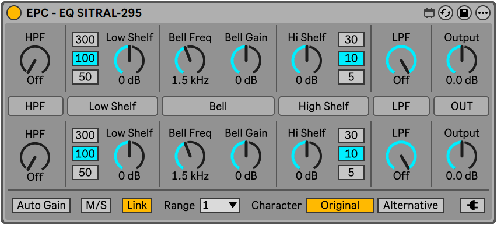Click the bottom row Output knob
The image size is (497, 225).
(462, 156)
